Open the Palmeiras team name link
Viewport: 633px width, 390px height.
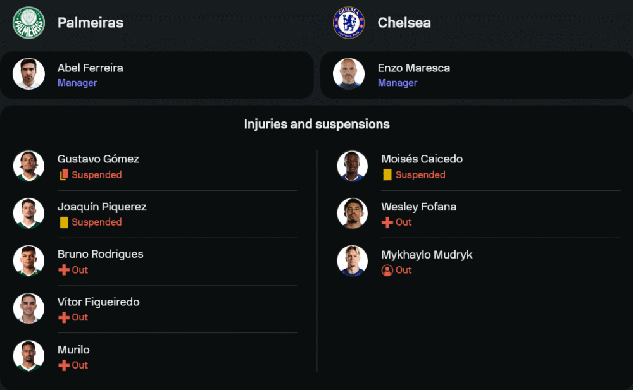tap(90, 23)
